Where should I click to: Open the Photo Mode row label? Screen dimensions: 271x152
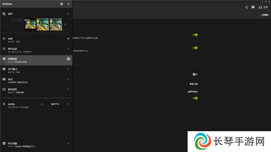pyautogui.click(x=13, y=69)
